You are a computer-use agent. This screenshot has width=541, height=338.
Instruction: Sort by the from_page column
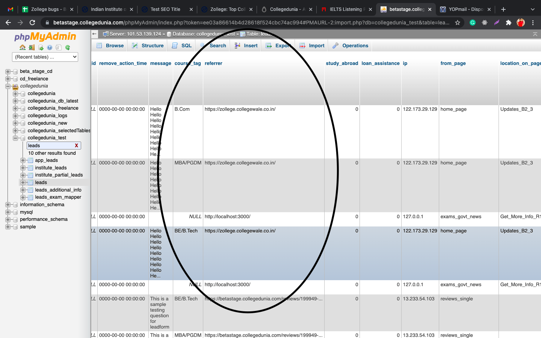453,63
